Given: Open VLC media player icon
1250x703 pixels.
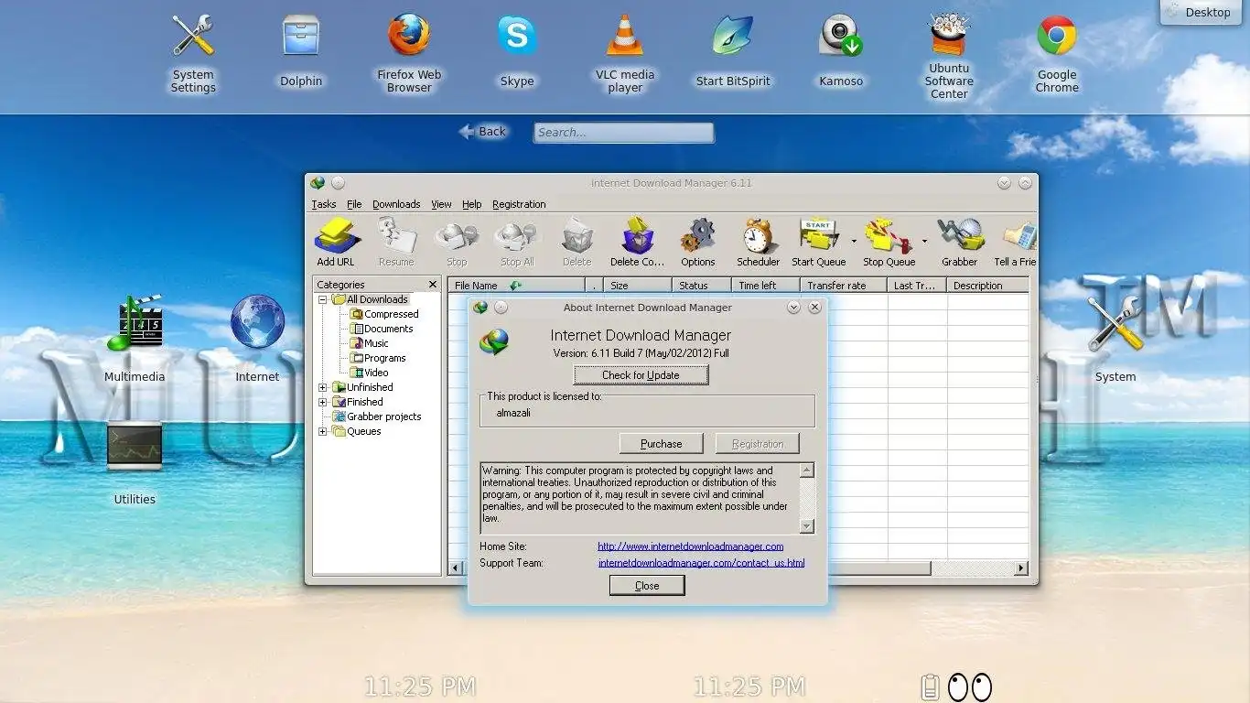Looking at the screenshot, I should click(x=625, y=36).
